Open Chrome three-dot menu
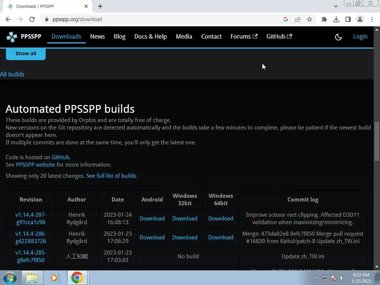Screen dimensions: 380x285 pyautogui.click(x=372, y=19)
